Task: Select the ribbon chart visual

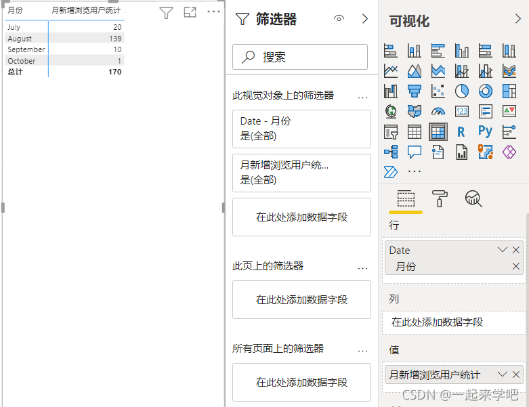Action: [x=509, y=71]
